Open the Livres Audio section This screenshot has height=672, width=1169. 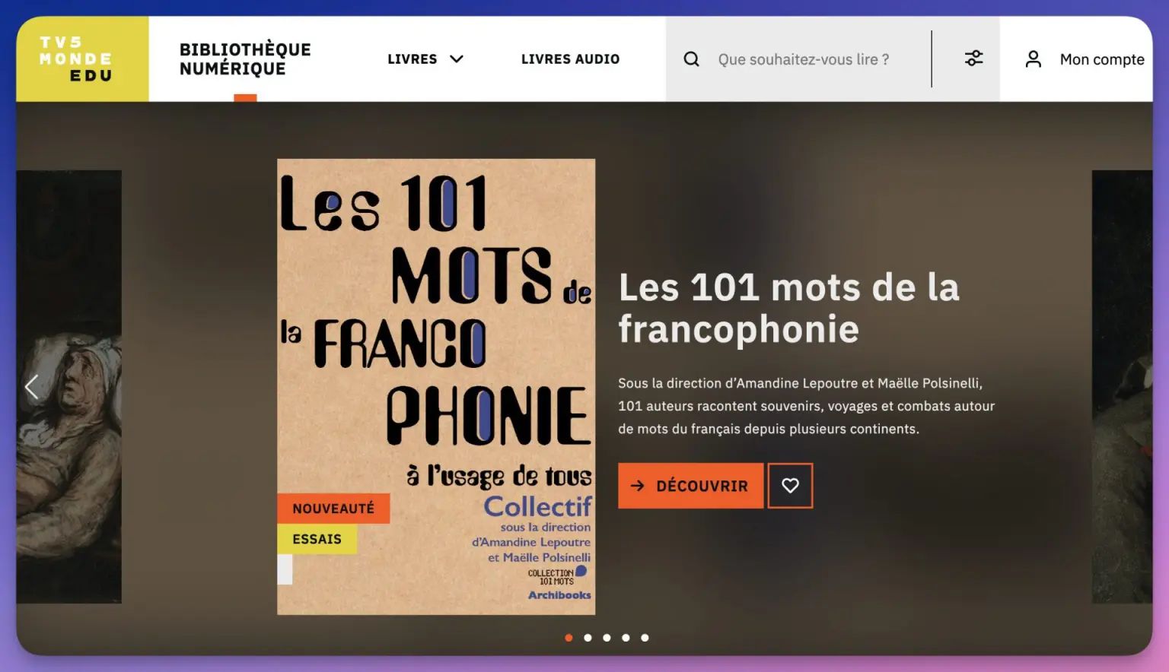pos(570,59)
